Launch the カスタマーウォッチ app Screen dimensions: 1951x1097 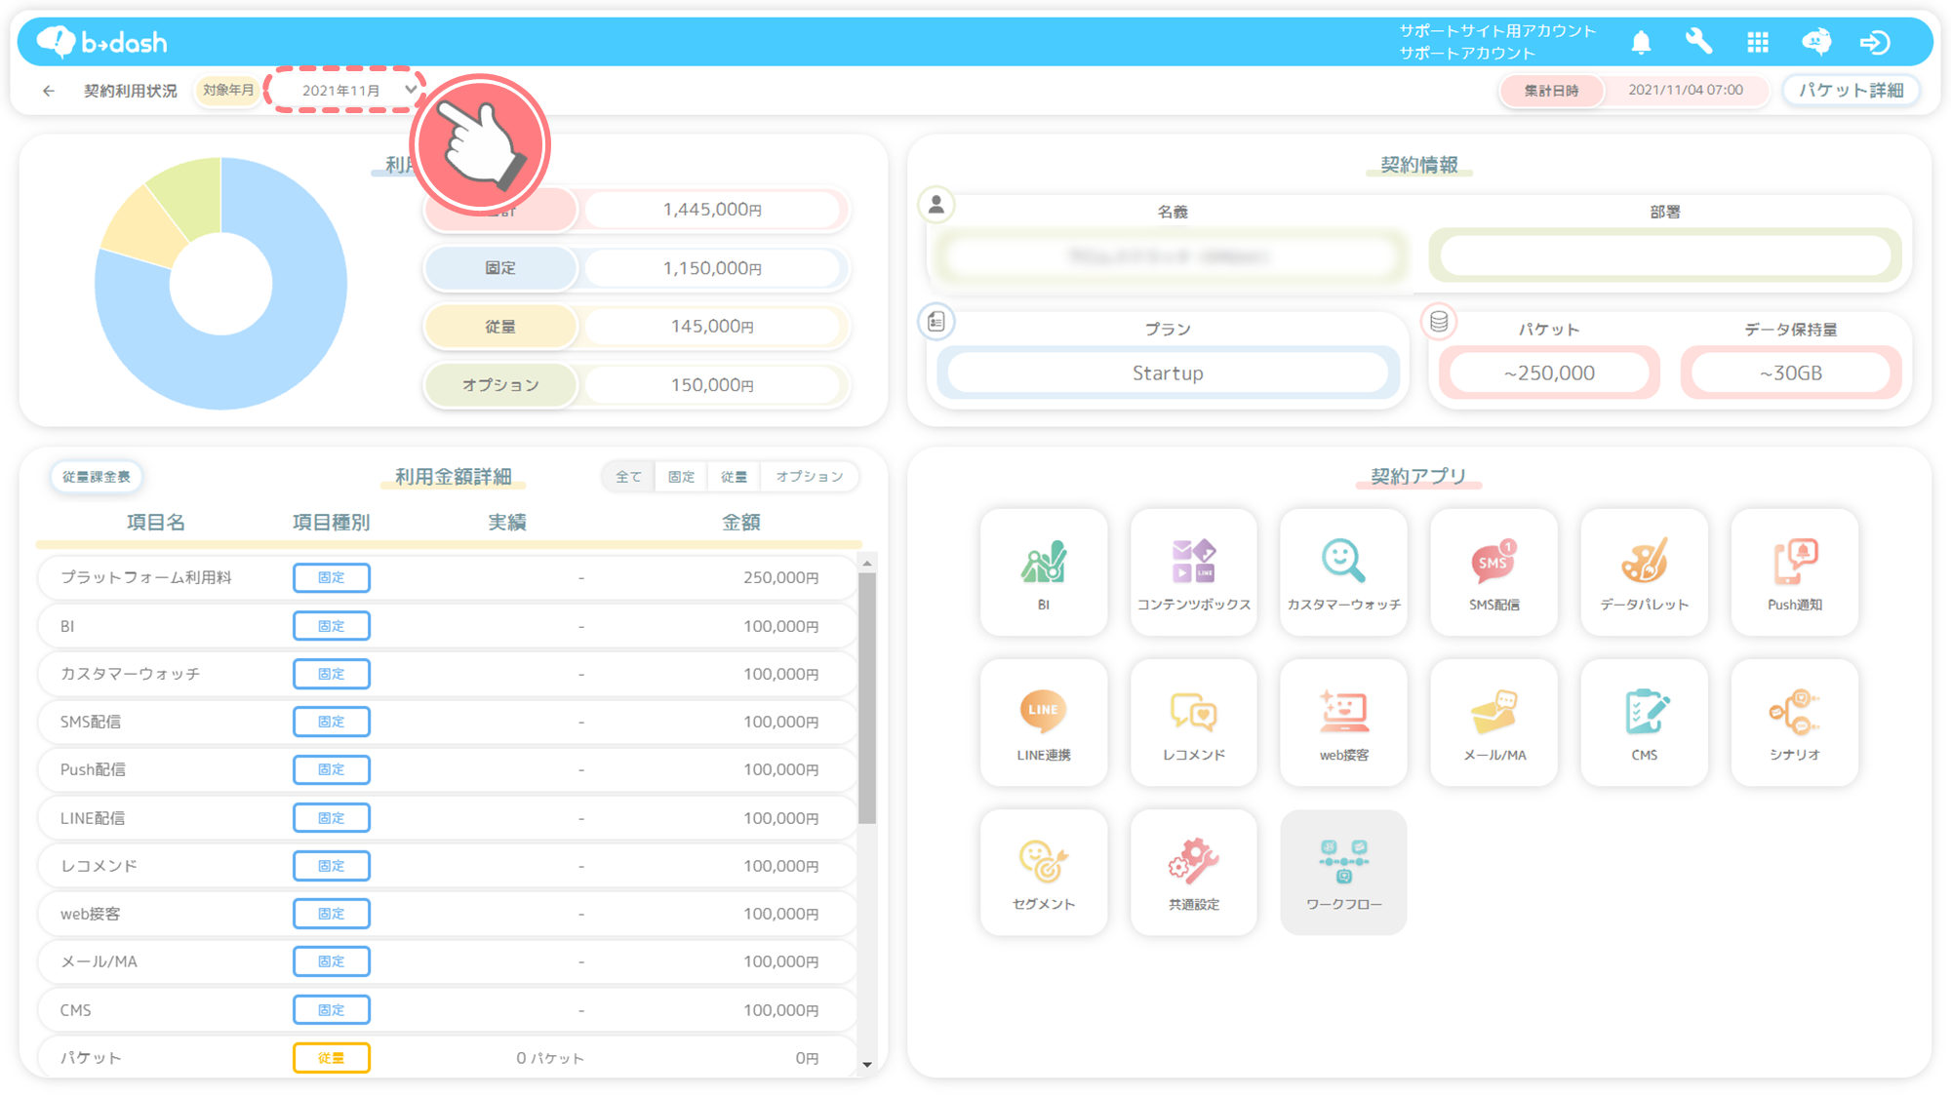(x=1343, y=572)
